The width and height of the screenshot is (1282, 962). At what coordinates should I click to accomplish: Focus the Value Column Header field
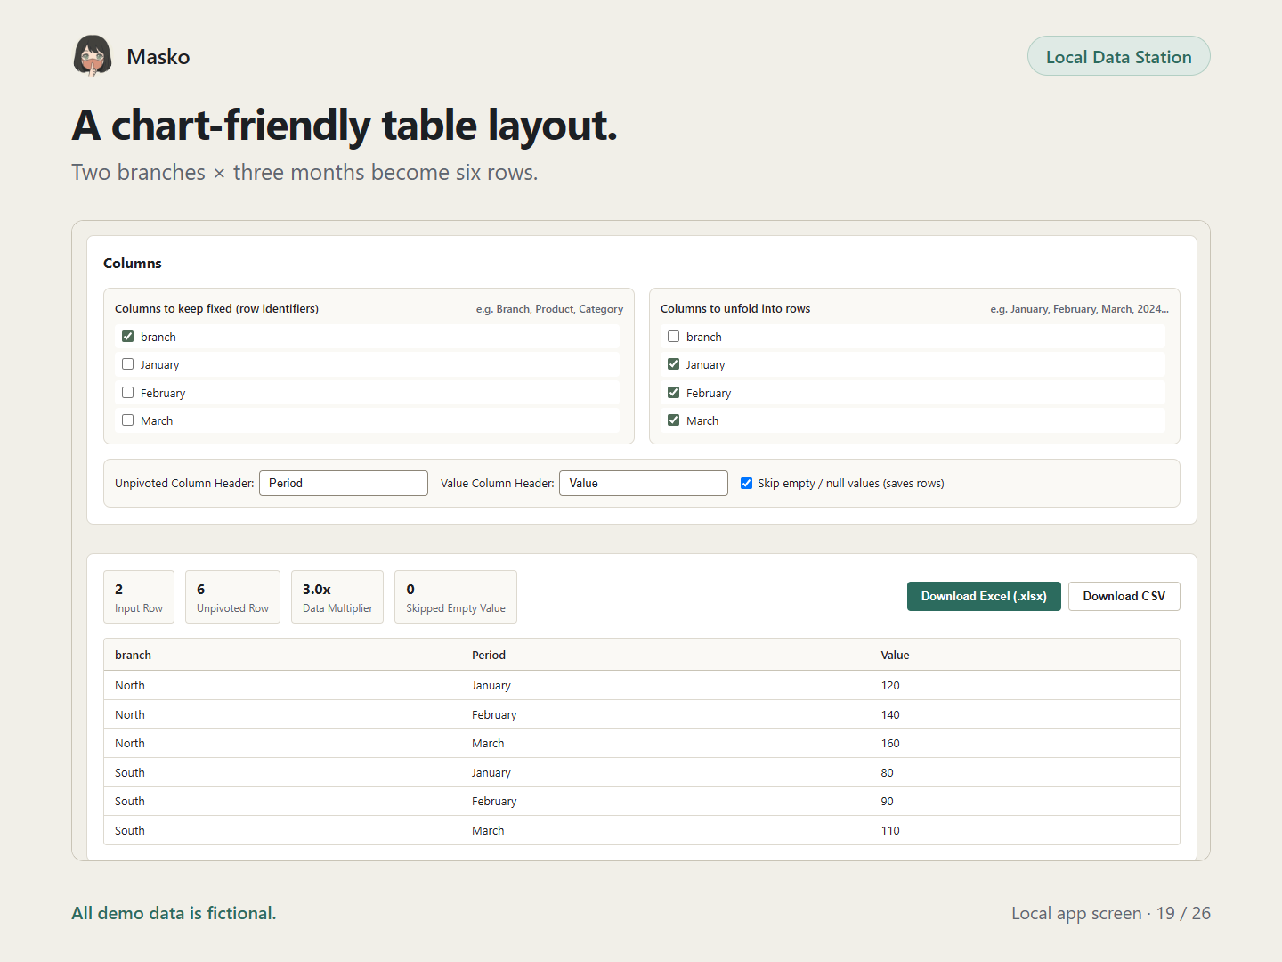point(644,483)
